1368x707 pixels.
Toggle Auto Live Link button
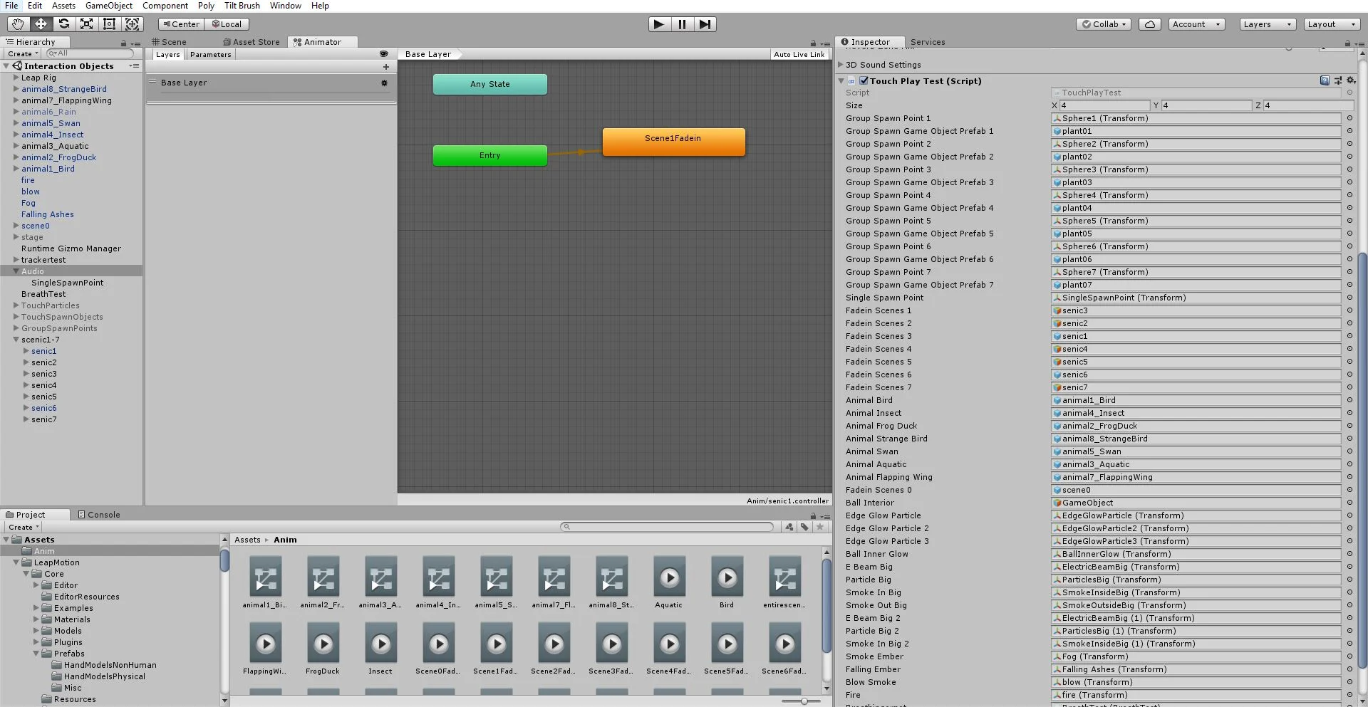pos(799,54)
